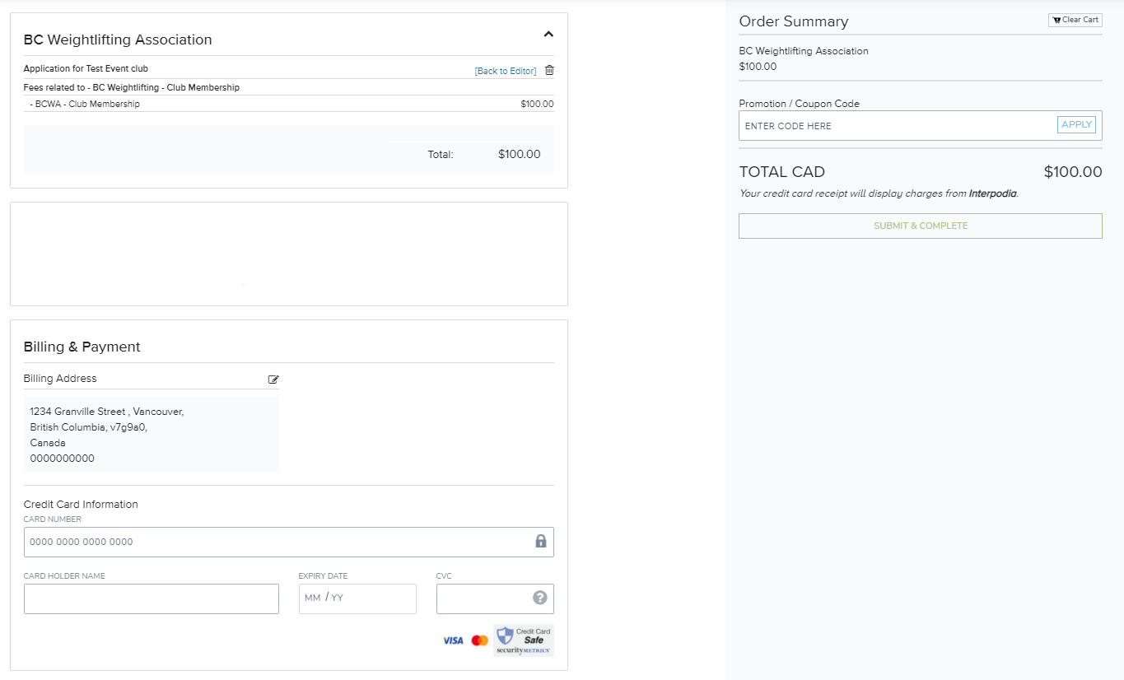
Task: Click the Back to Editor link
Action: coord(505,71)
